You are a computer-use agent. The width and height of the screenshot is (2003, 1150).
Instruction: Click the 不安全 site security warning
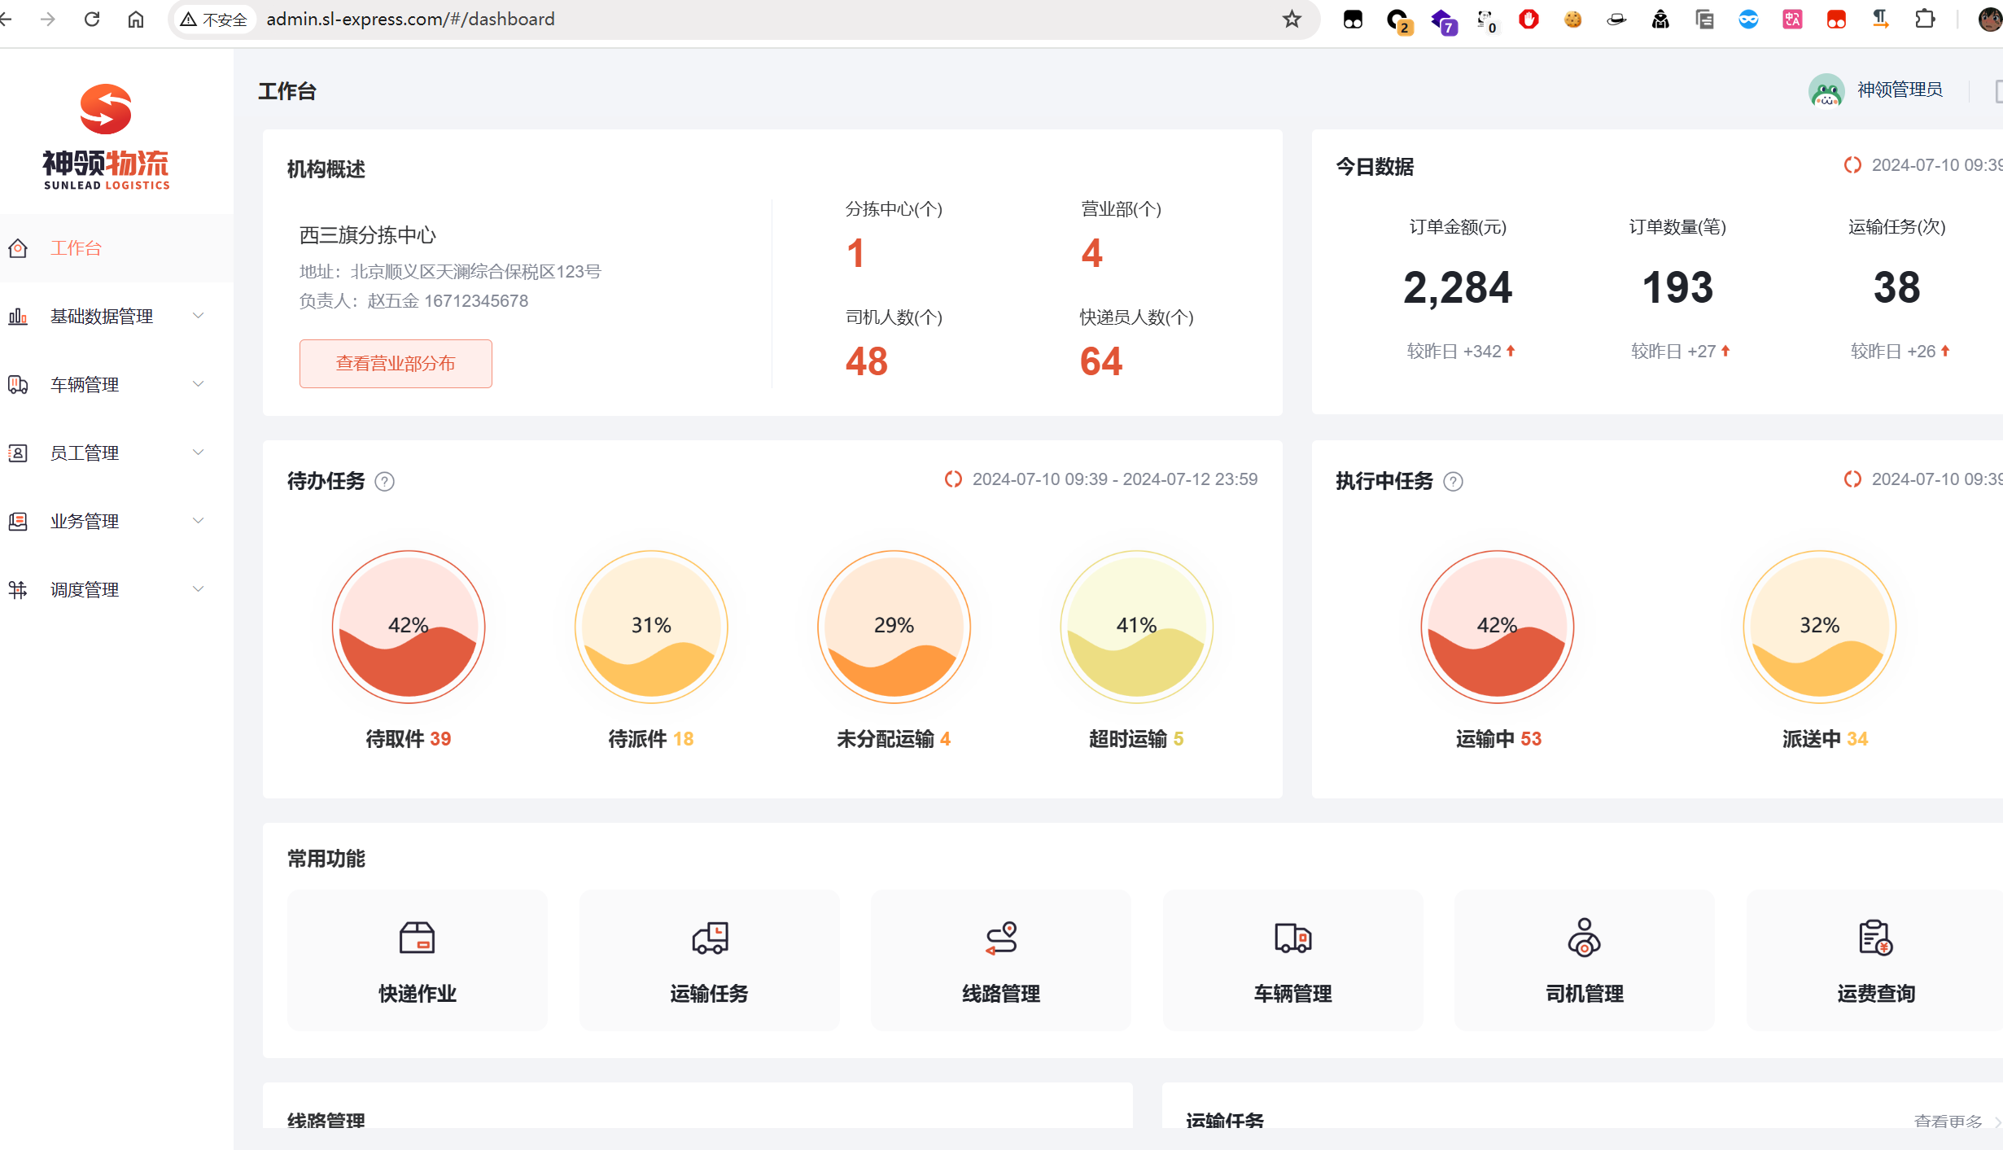214,20
